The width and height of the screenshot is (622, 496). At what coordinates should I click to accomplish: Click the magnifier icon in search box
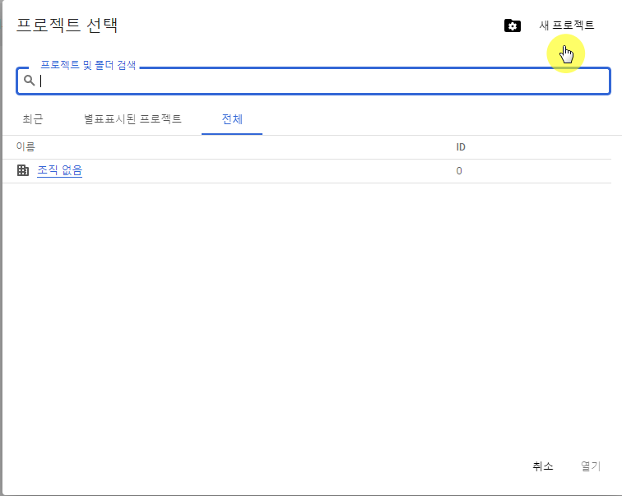click(x=30, y=81)
